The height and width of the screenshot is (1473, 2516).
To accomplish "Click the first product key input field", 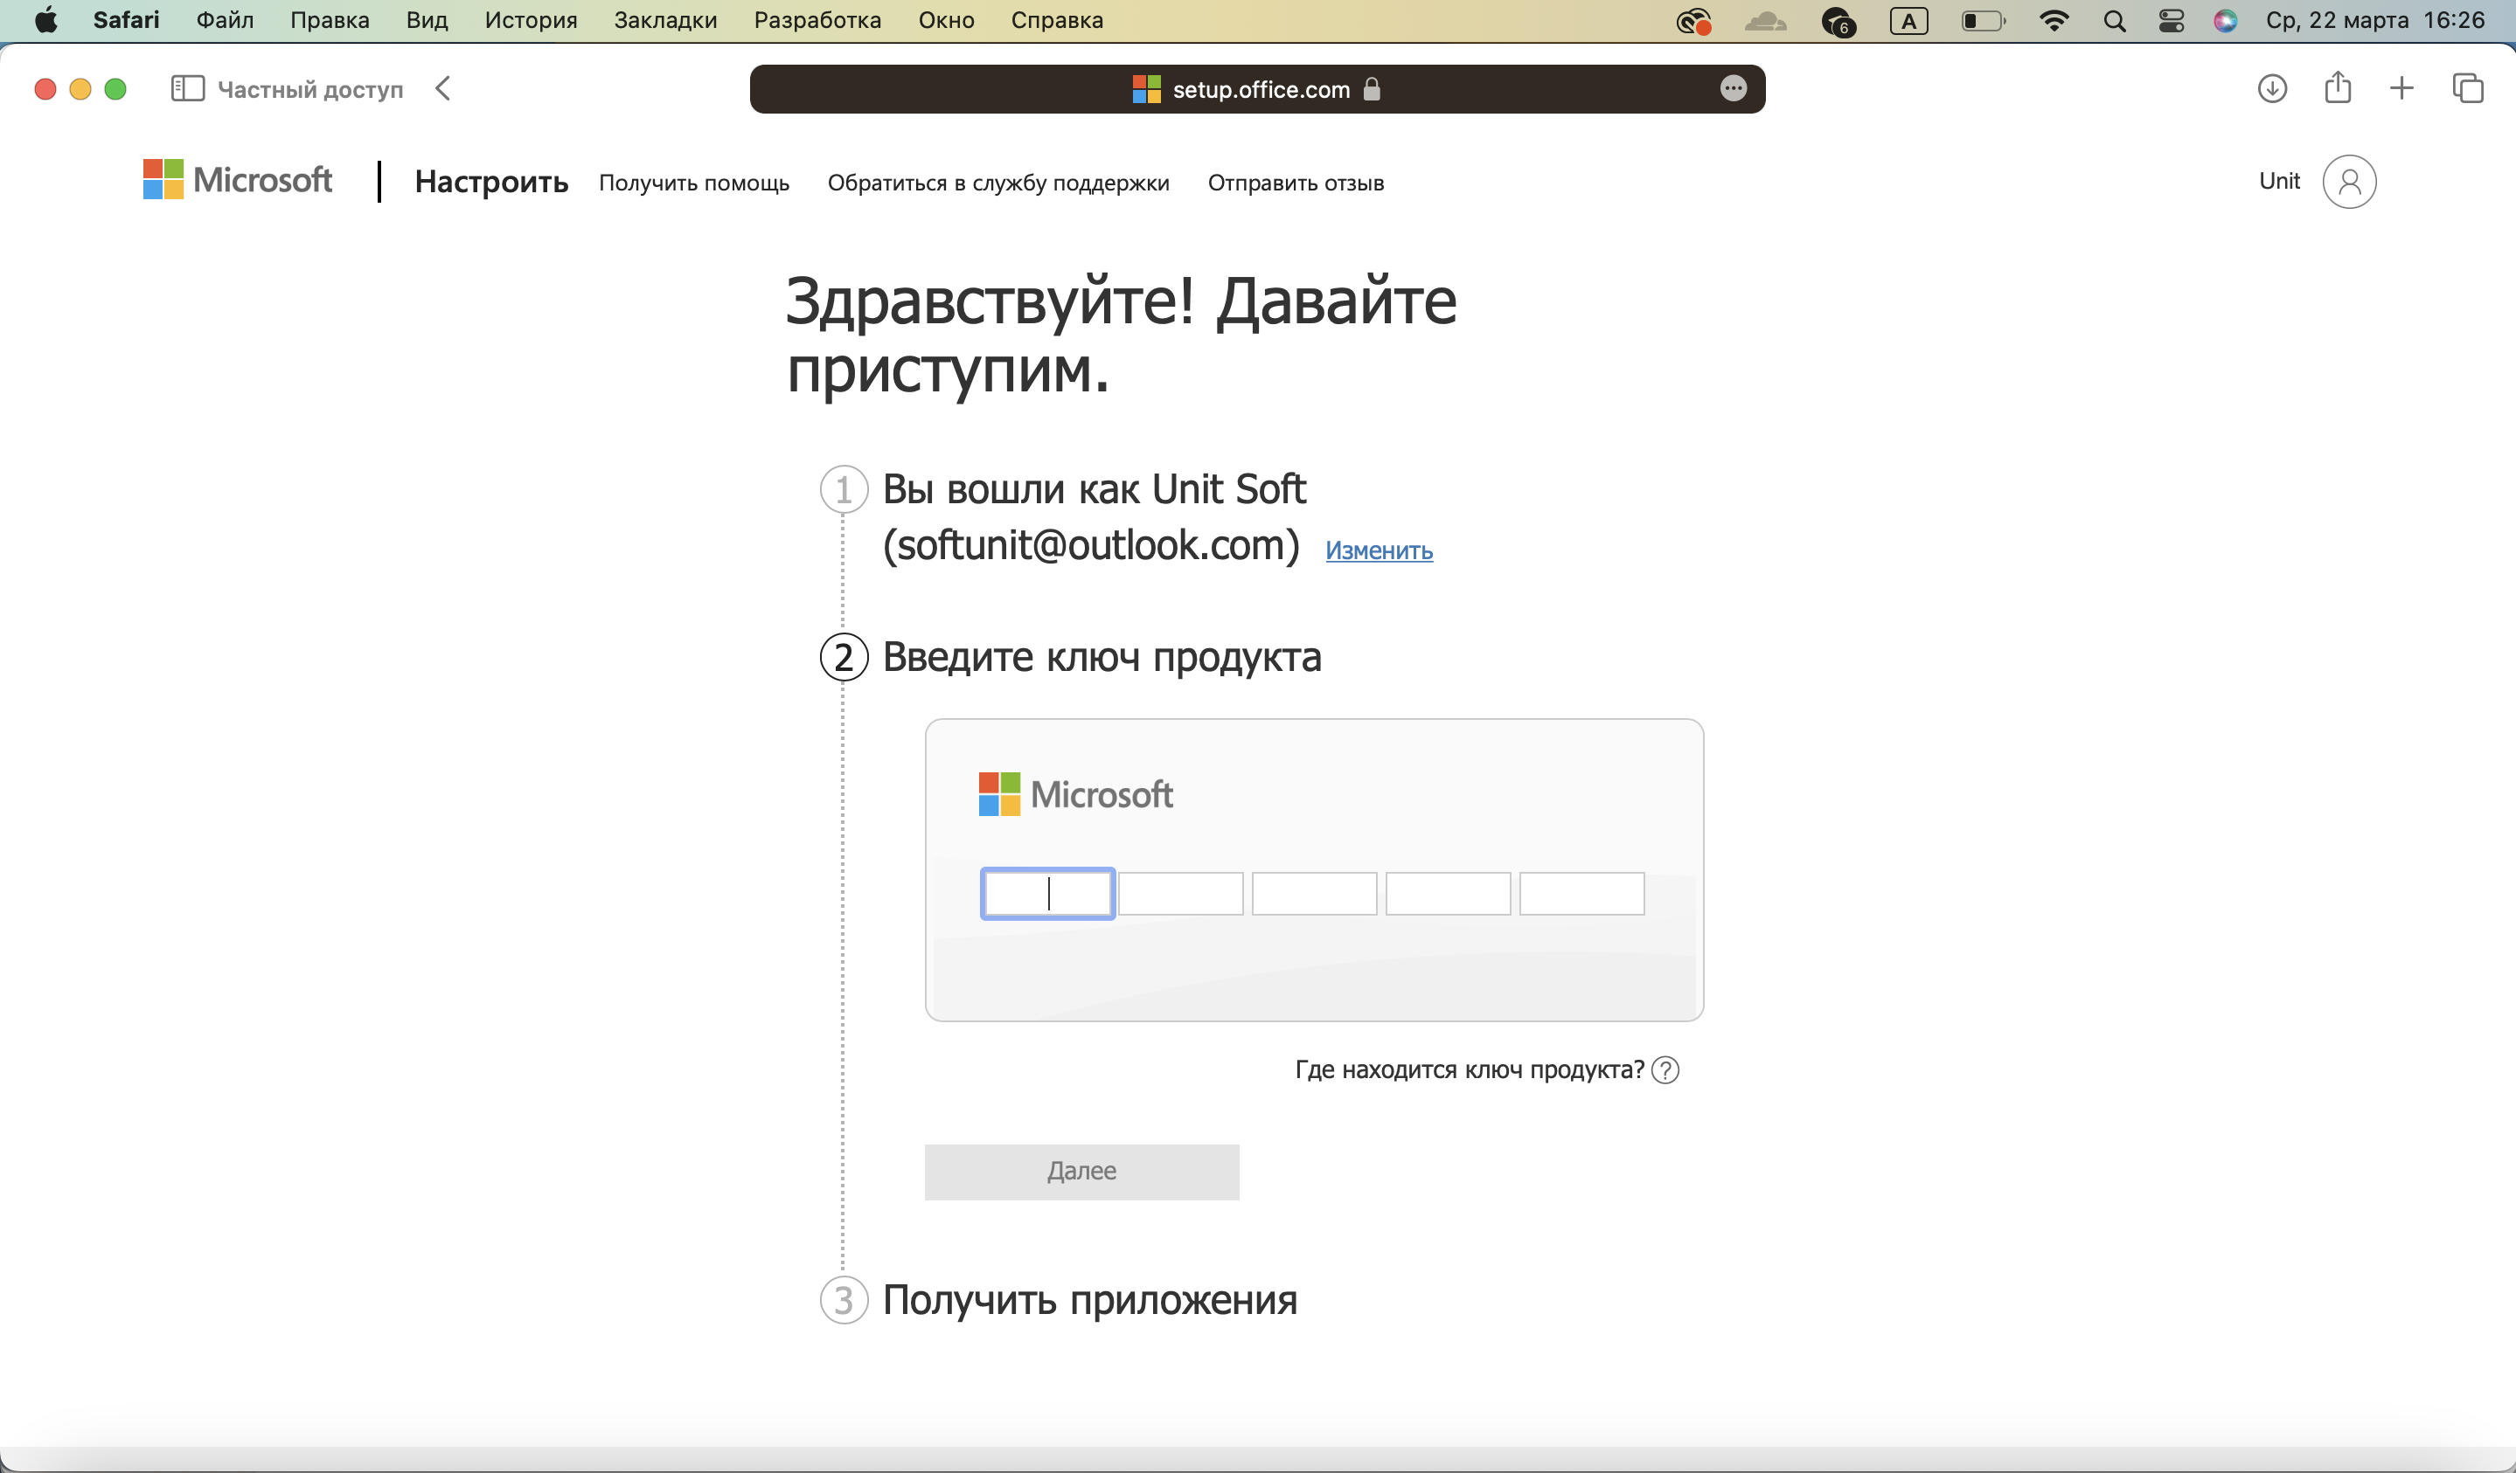I will pos(1047,893).
